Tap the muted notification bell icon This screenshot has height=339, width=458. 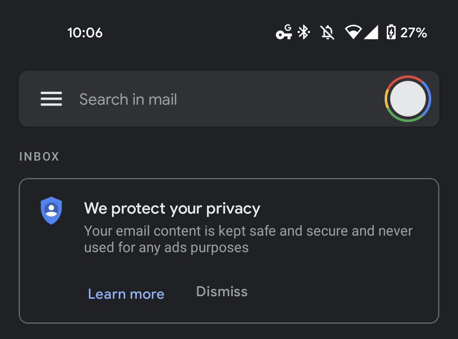click(327, 33)
